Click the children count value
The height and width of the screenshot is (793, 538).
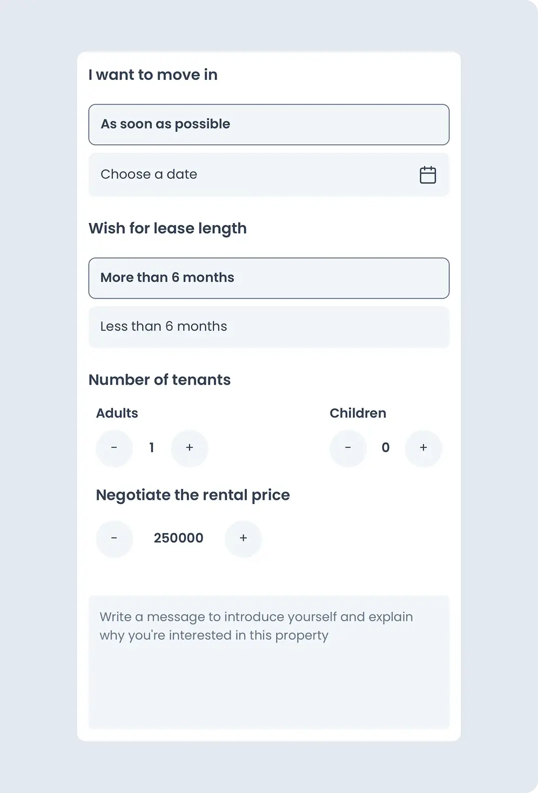pos(386,448)
